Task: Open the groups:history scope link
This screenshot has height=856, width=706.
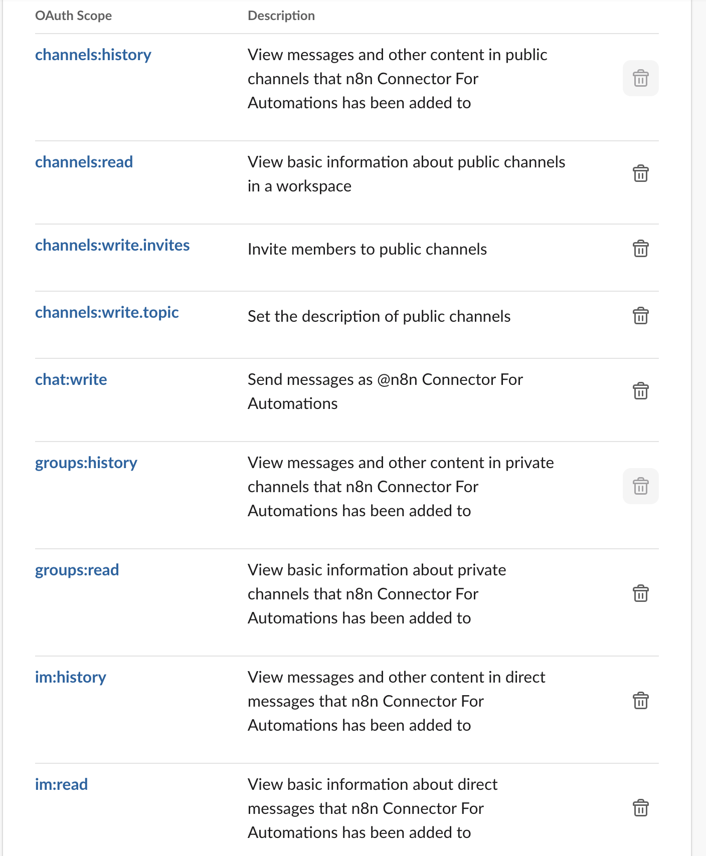Action: click(86, 463)
